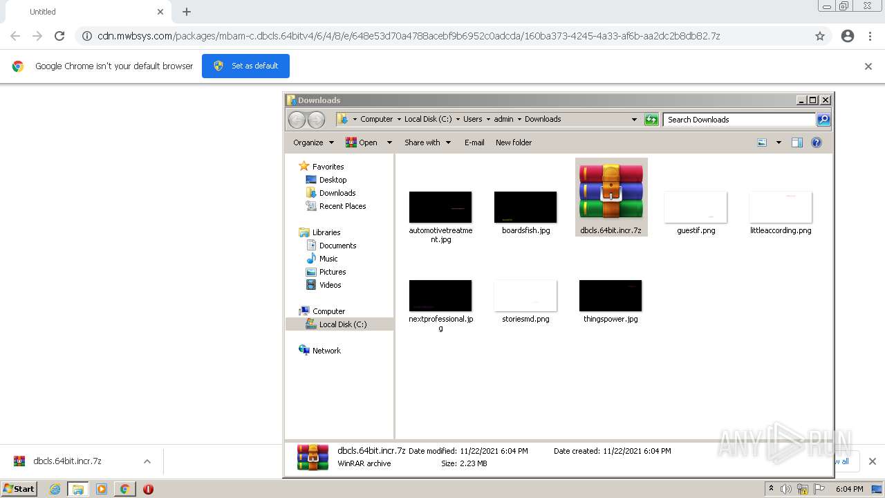Select dbcls.64bit.incr.7z archive file

tap(611, 197)
